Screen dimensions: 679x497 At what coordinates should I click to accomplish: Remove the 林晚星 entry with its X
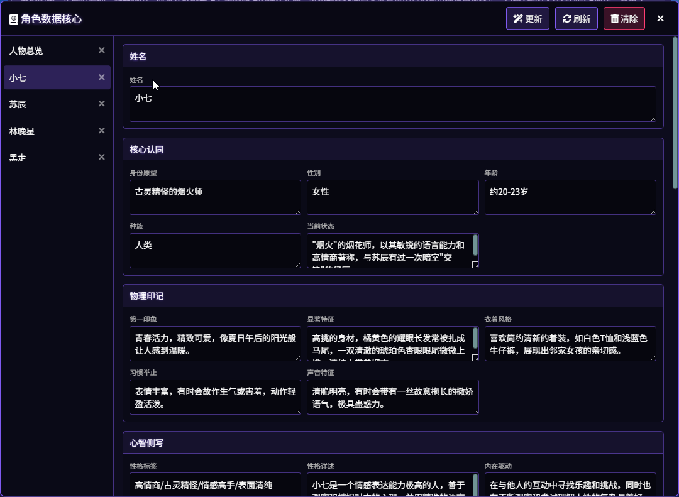[101, 131]
